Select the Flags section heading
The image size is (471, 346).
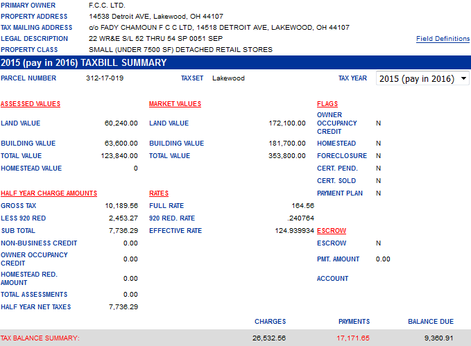327,104
